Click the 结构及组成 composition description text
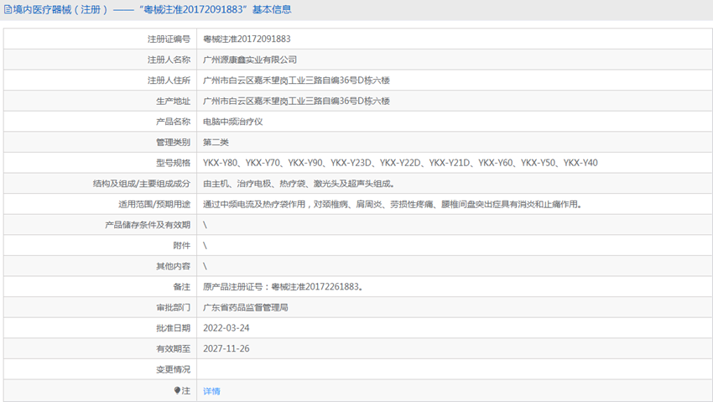 [299, 184]
